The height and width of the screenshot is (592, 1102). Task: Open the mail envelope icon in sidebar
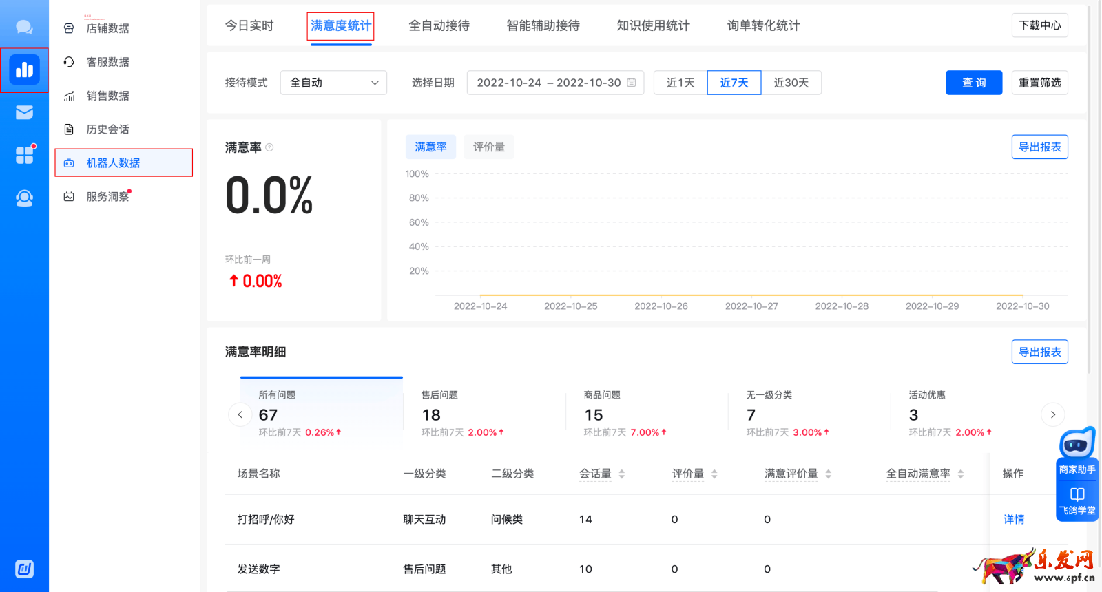(x=24, y=112)
